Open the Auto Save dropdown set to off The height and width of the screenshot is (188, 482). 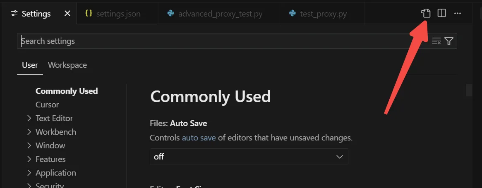249,157
